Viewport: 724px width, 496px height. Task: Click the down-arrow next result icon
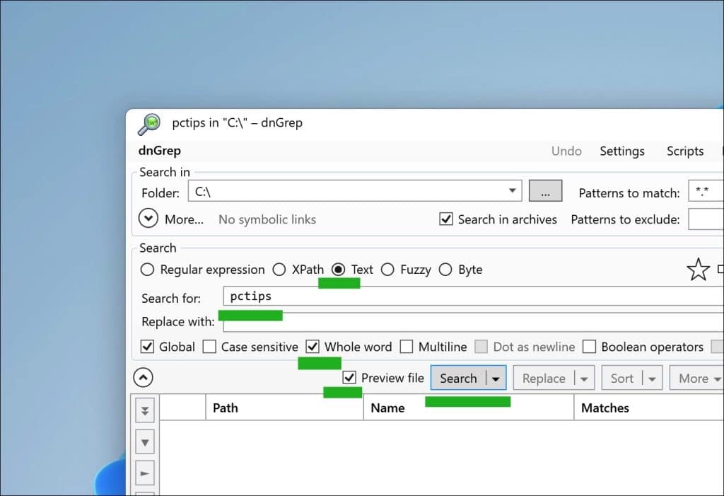(x=145, y=442)
